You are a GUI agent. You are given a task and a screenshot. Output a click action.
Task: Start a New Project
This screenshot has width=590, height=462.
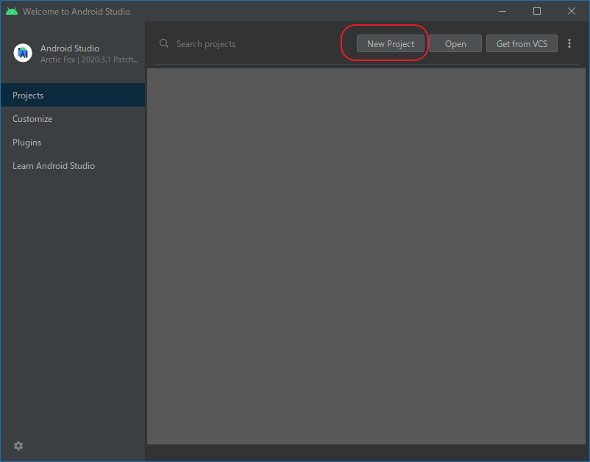390,43
